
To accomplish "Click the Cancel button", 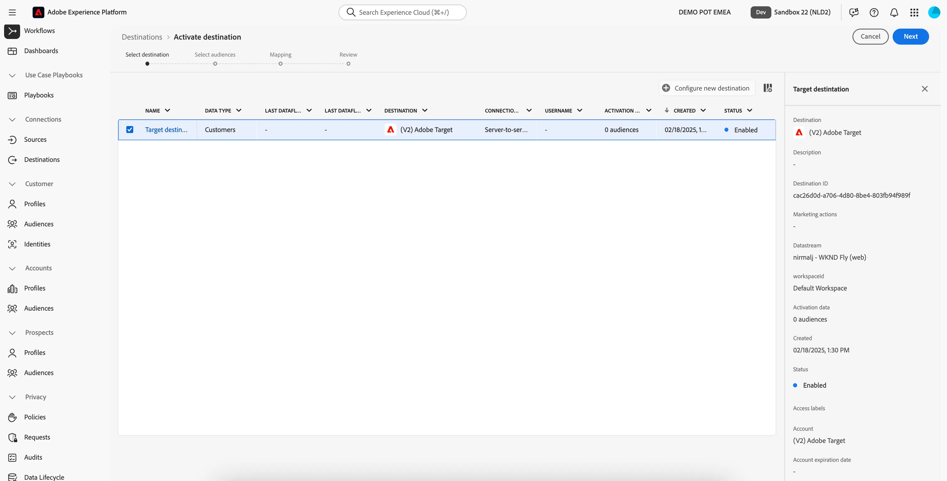I will tap(870, 36).
